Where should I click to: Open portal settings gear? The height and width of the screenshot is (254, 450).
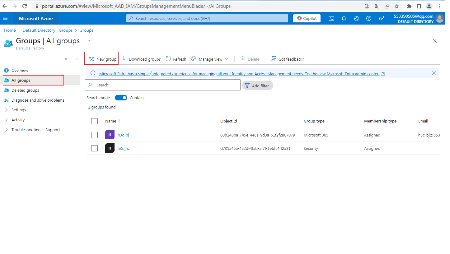[356, 18]
